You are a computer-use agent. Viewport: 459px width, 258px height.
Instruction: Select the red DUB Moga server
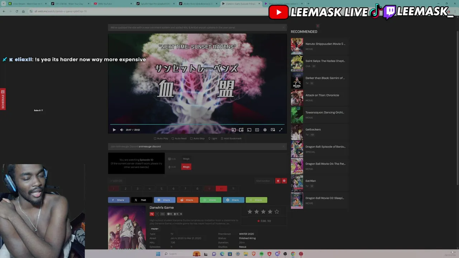point(186,167)
